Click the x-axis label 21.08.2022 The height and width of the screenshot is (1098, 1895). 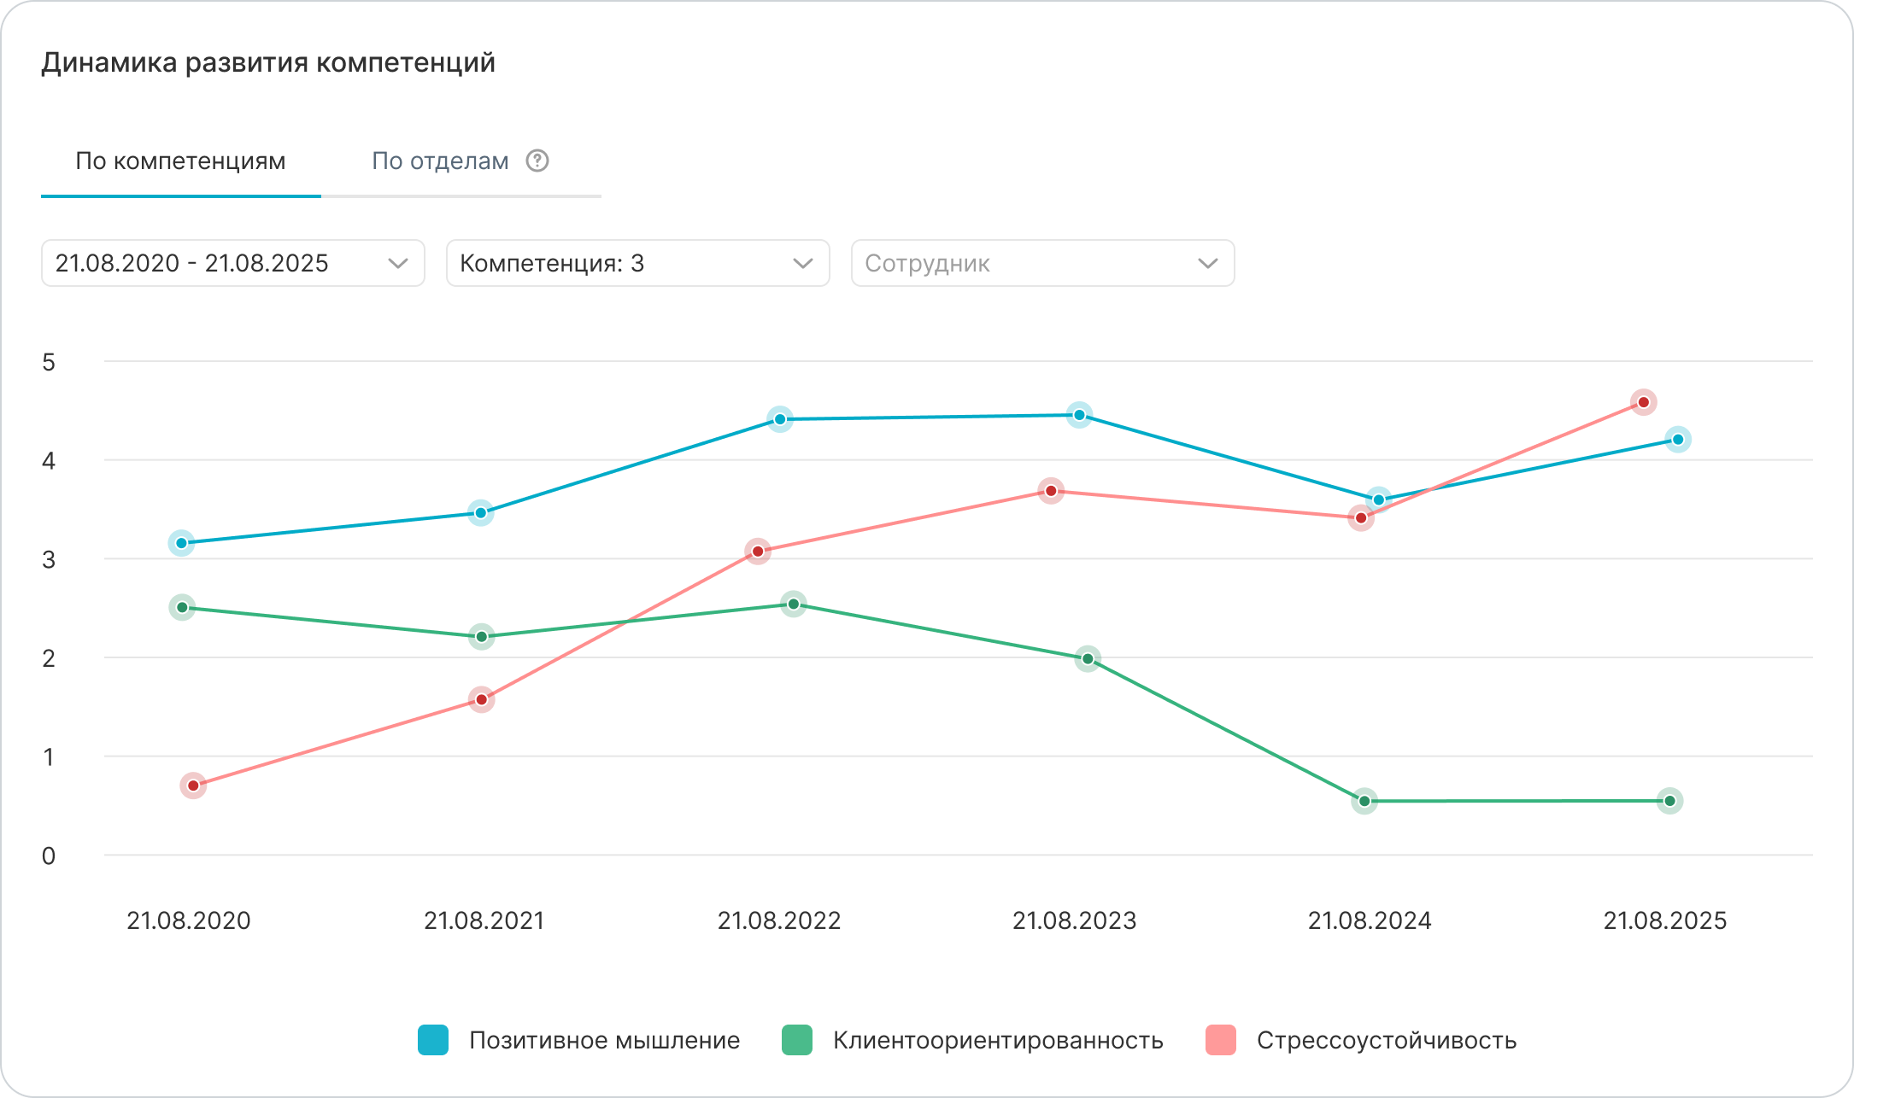pos(779,920)
